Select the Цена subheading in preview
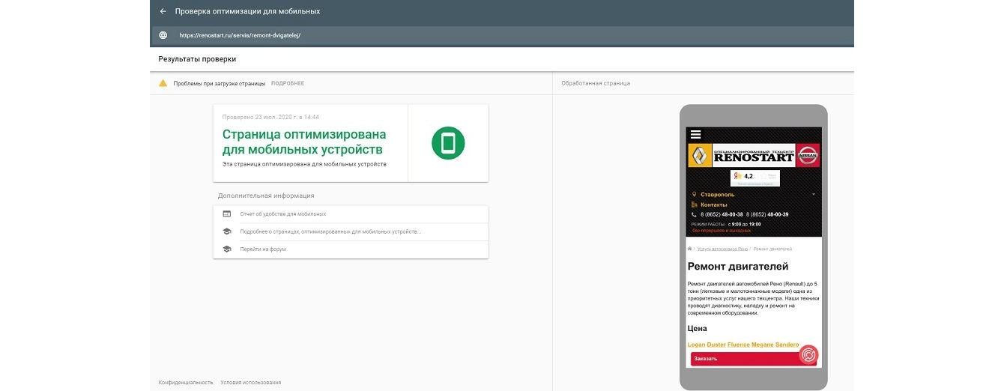Screen dimensions: 1004x391 (698, 328)
